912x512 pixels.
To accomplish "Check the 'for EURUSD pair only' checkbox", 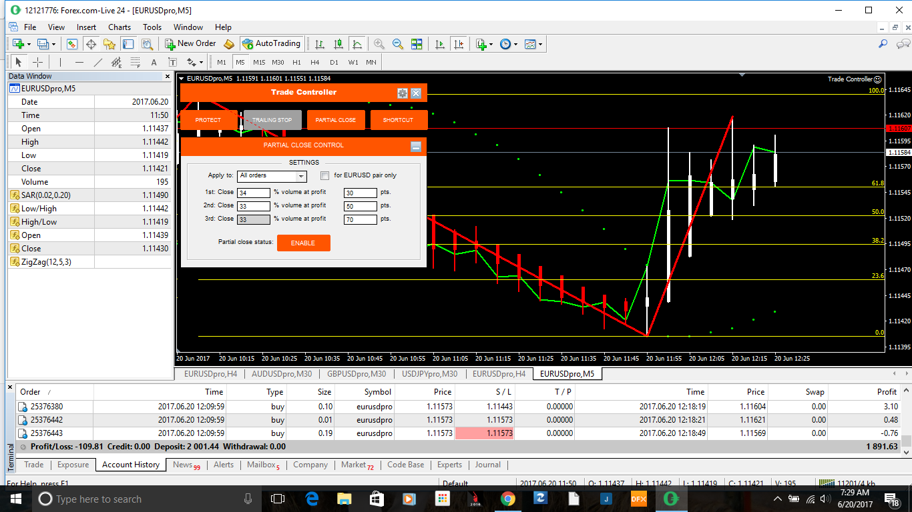I will pos(325,176).
